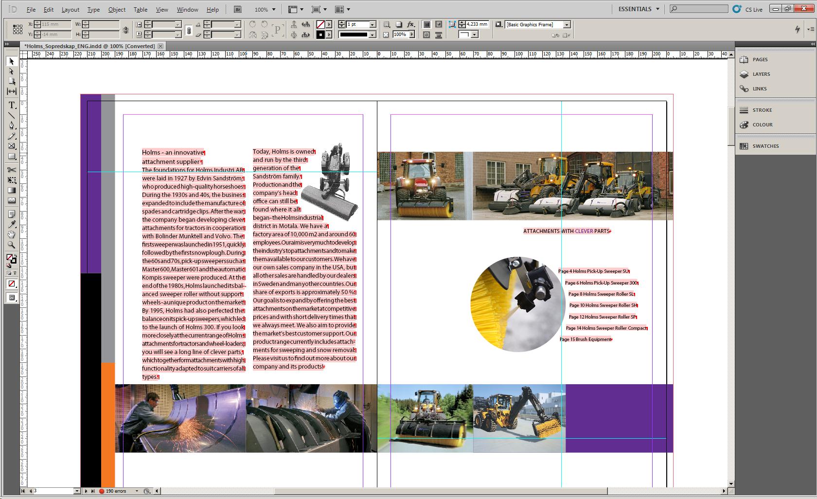Open the page number dropdown in status bar
Image resolution: width=817 pixels, height=499 pixels.
pos(77,491)
